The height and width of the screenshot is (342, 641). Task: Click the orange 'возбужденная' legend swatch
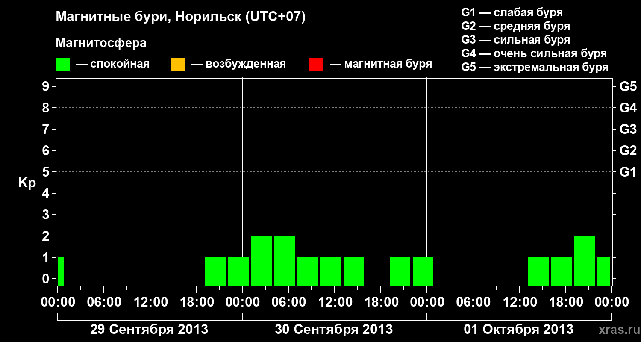pos(178,65)
